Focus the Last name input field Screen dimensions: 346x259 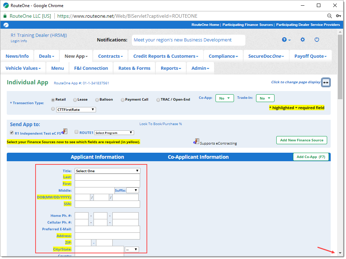click(107, 177)
